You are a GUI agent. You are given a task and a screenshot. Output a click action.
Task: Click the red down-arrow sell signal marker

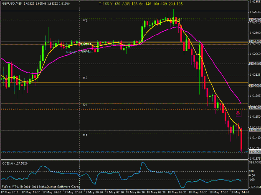[x=238, y=114]
